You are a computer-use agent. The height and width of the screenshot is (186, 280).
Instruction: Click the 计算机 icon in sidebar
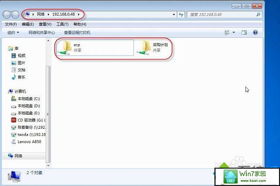(x=10, y=91)
